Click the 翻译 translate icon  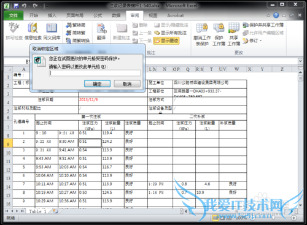pos(101,31)
